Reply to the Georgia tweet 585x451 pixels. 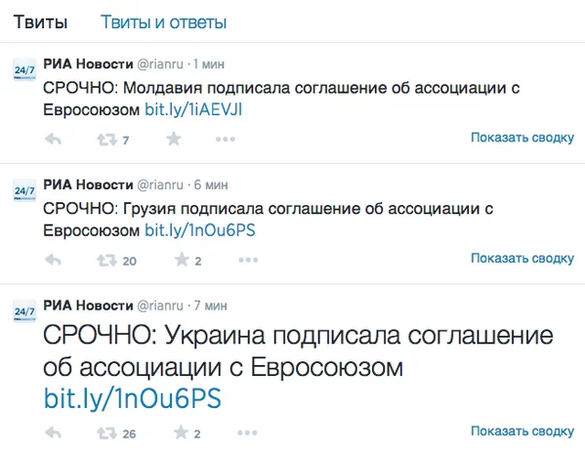coord(53,260)
